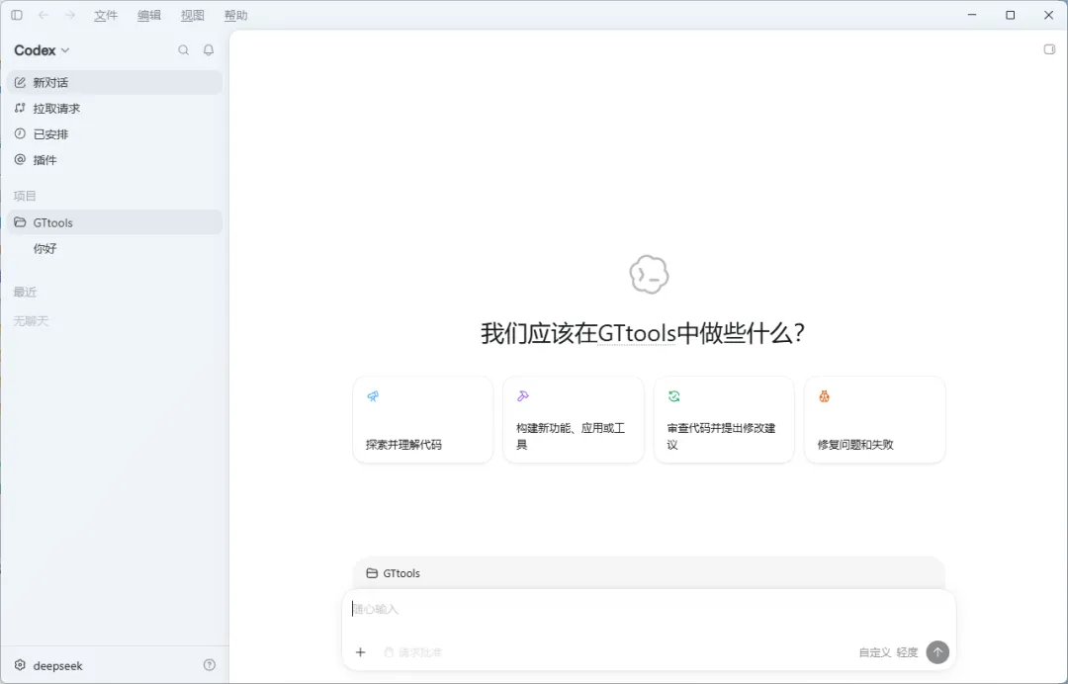Choose the 构建新功能、应用或工具 card

[x=574, y=420]
